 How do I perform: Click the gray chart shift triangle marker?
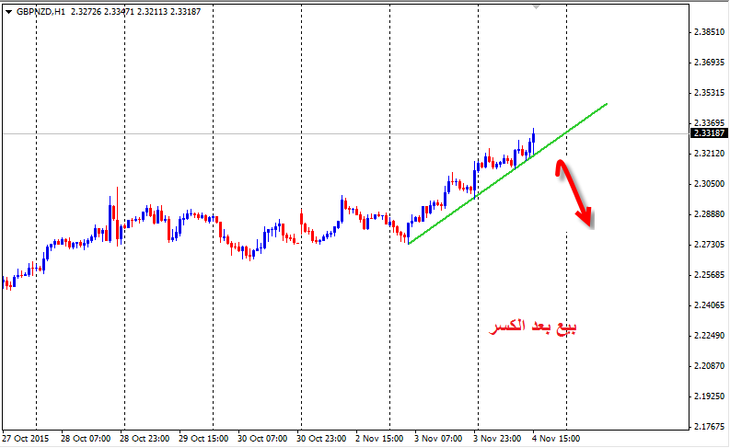[x=537, y=7]
